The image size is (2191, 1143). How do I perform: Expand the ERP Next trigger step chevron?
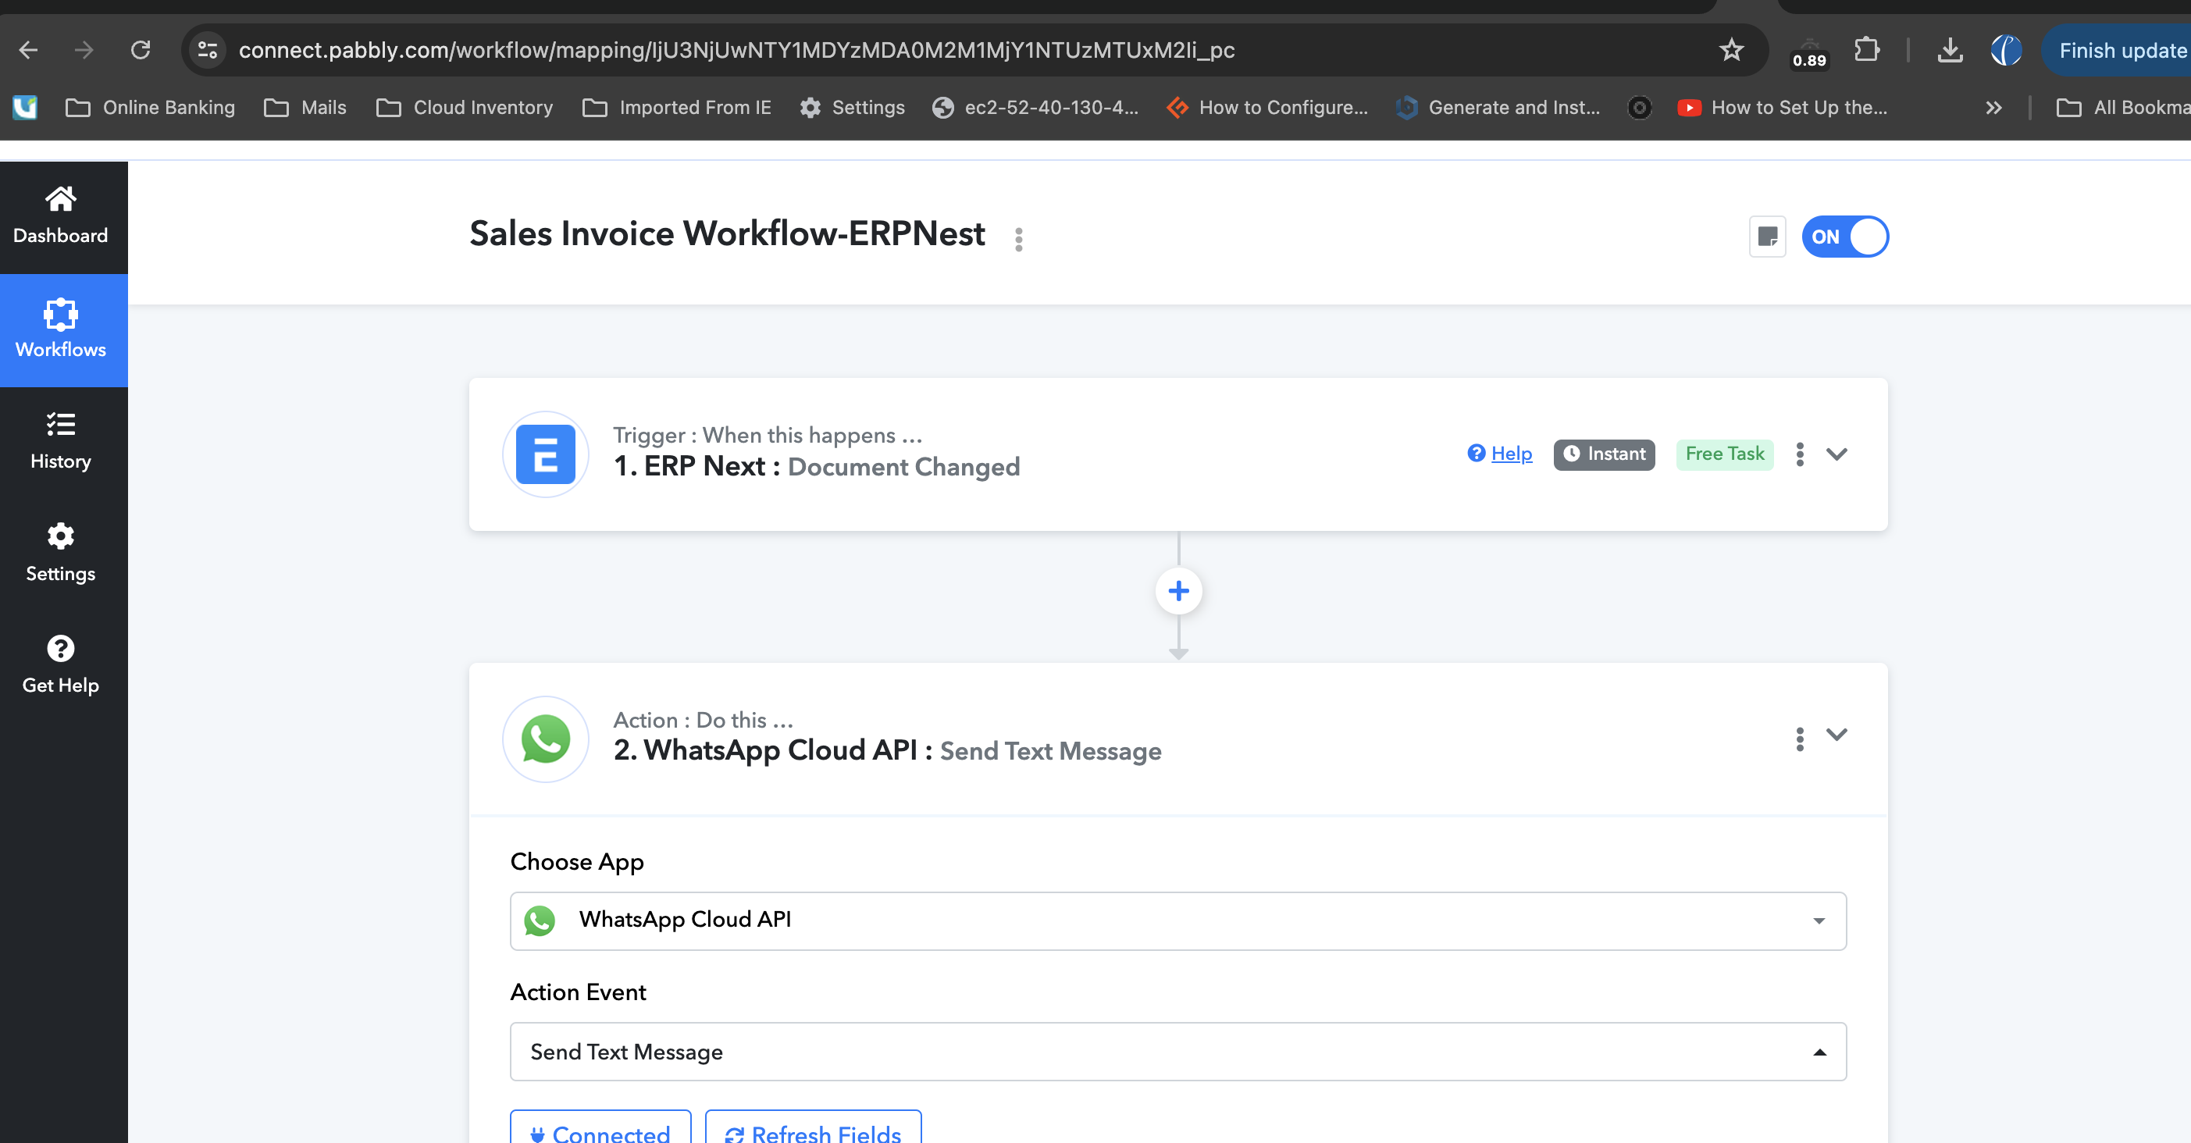(1837, 454)
